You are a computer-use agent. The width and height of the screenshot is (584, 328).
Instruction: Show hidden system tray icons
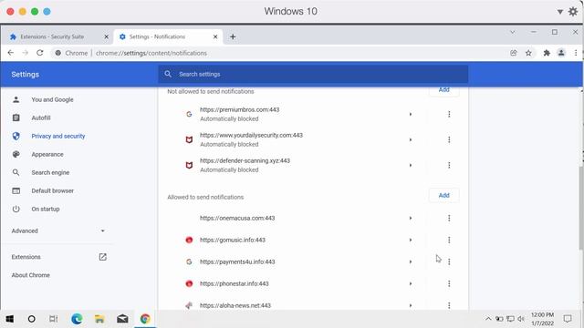pyautogui.click(x=488, y=319)
